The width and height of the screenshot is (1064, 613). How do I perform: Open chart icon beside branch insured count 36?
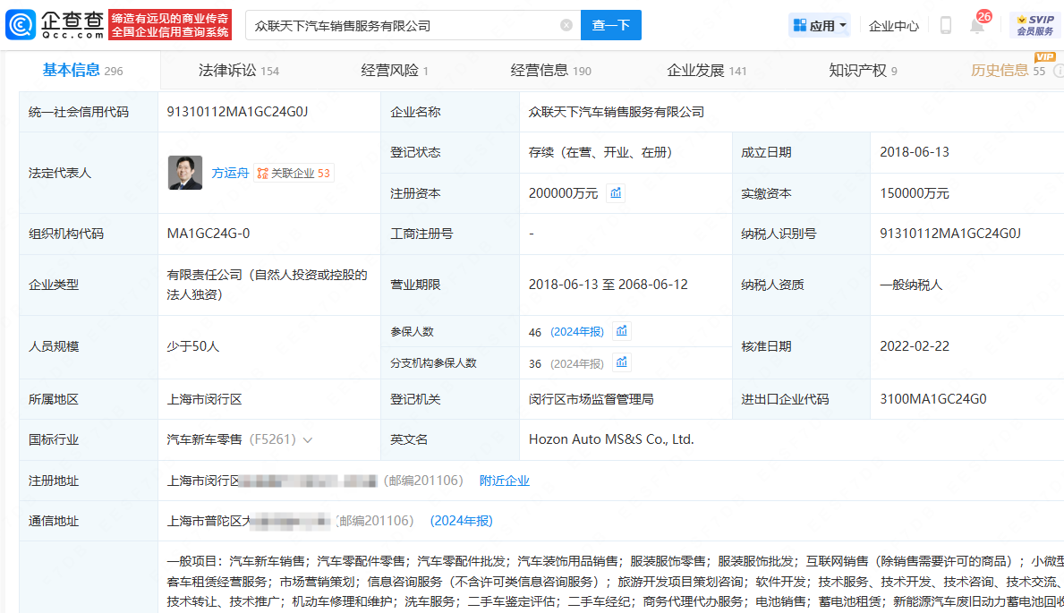(x=622, y=362)
